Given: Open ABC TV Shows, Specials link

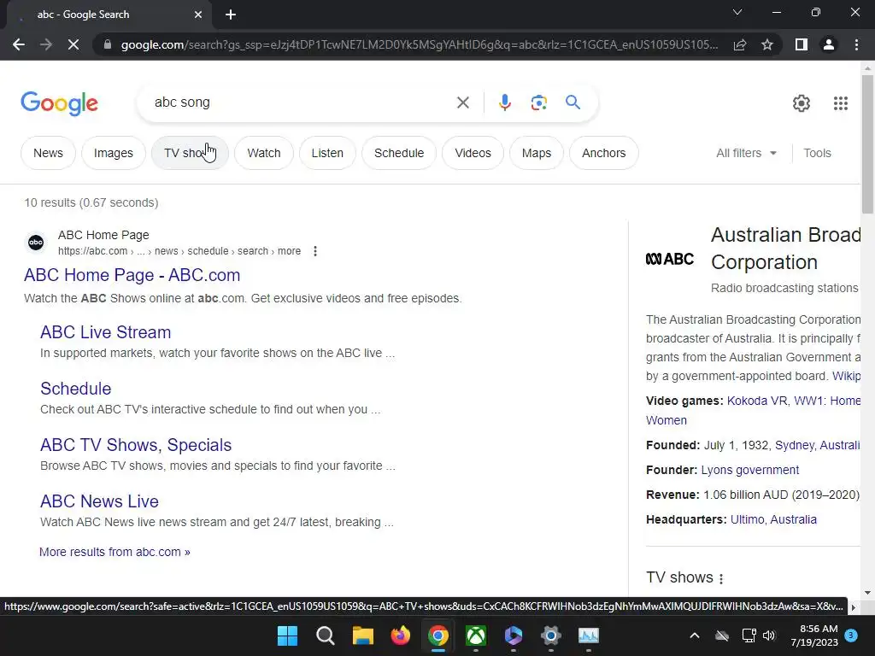Looking at the screenshot, I should [136, 445].
